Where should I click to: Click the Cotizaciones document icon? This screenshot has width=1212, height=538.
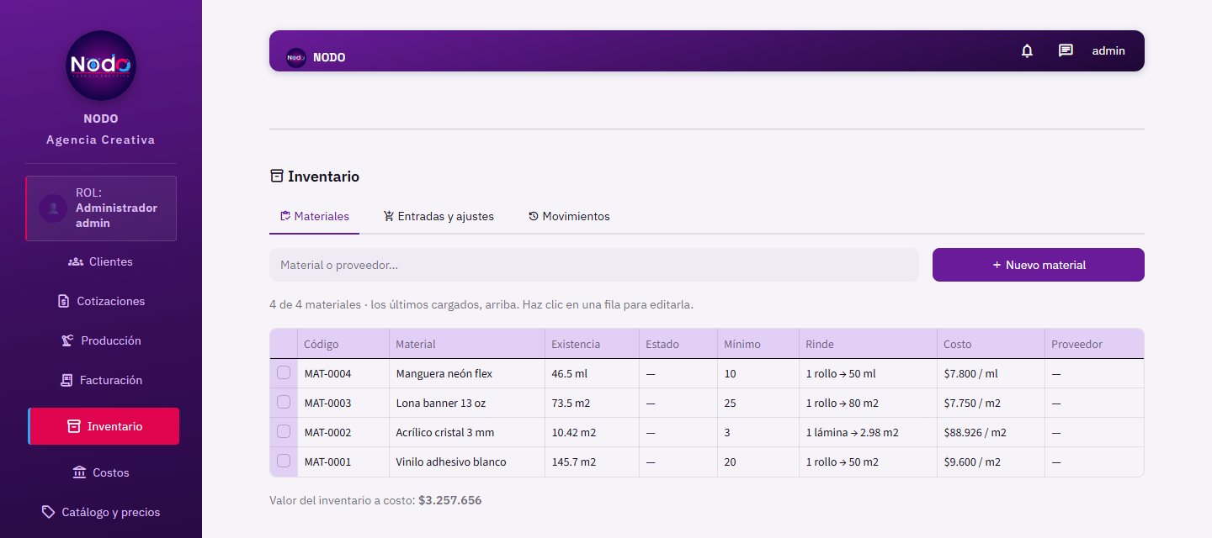(63, 301)
